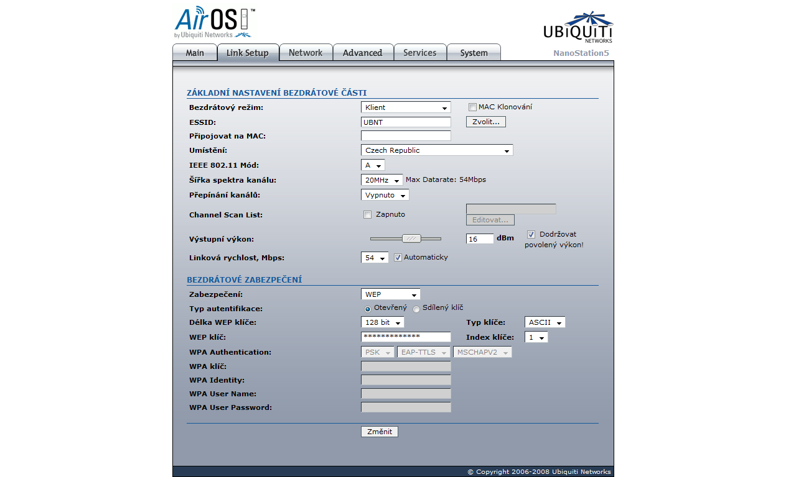
Task: Click the dBm output power field
Action: (480, 239)
